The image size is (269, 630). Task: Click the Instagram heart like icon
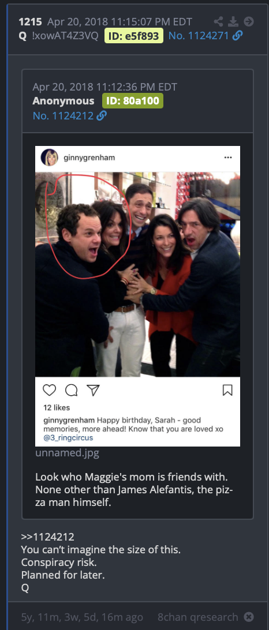50,390
